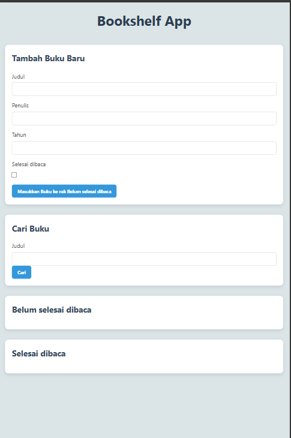The width and height of the screenshot is (291, 438).
Task: Toggle the Selesai dibaca checkbox
Action: (14, 175)
